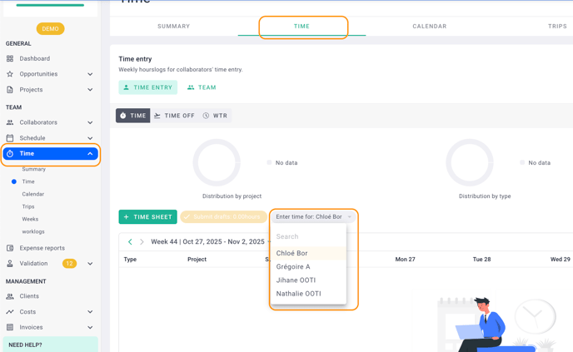This screenshot has height=352, width=573.
Task: Switch to Team view mode
Action: tap(202, 87)
